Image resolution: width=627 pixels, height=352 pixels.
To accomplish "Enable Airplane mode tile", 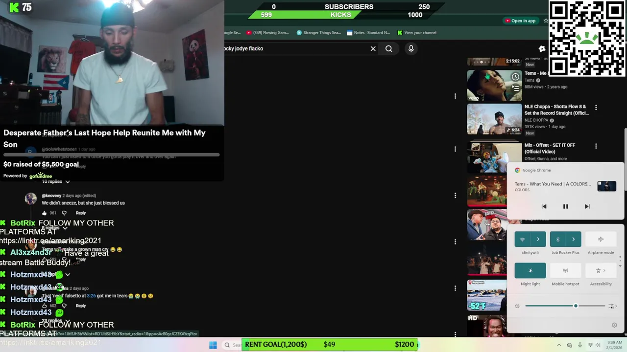I will (601, 239).
